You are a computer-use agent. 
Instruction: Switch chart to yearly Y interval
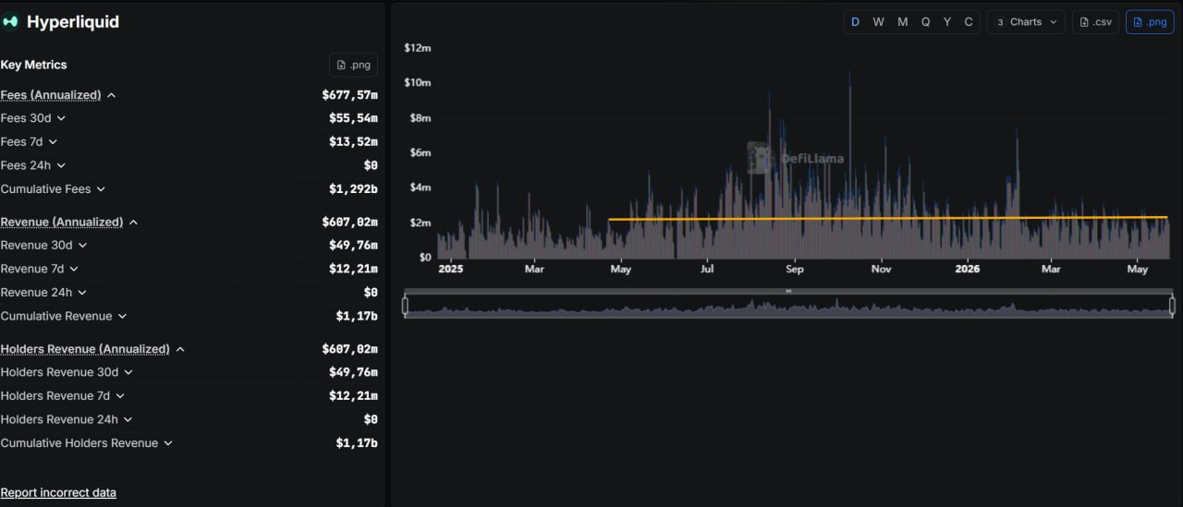coord(947,22)
